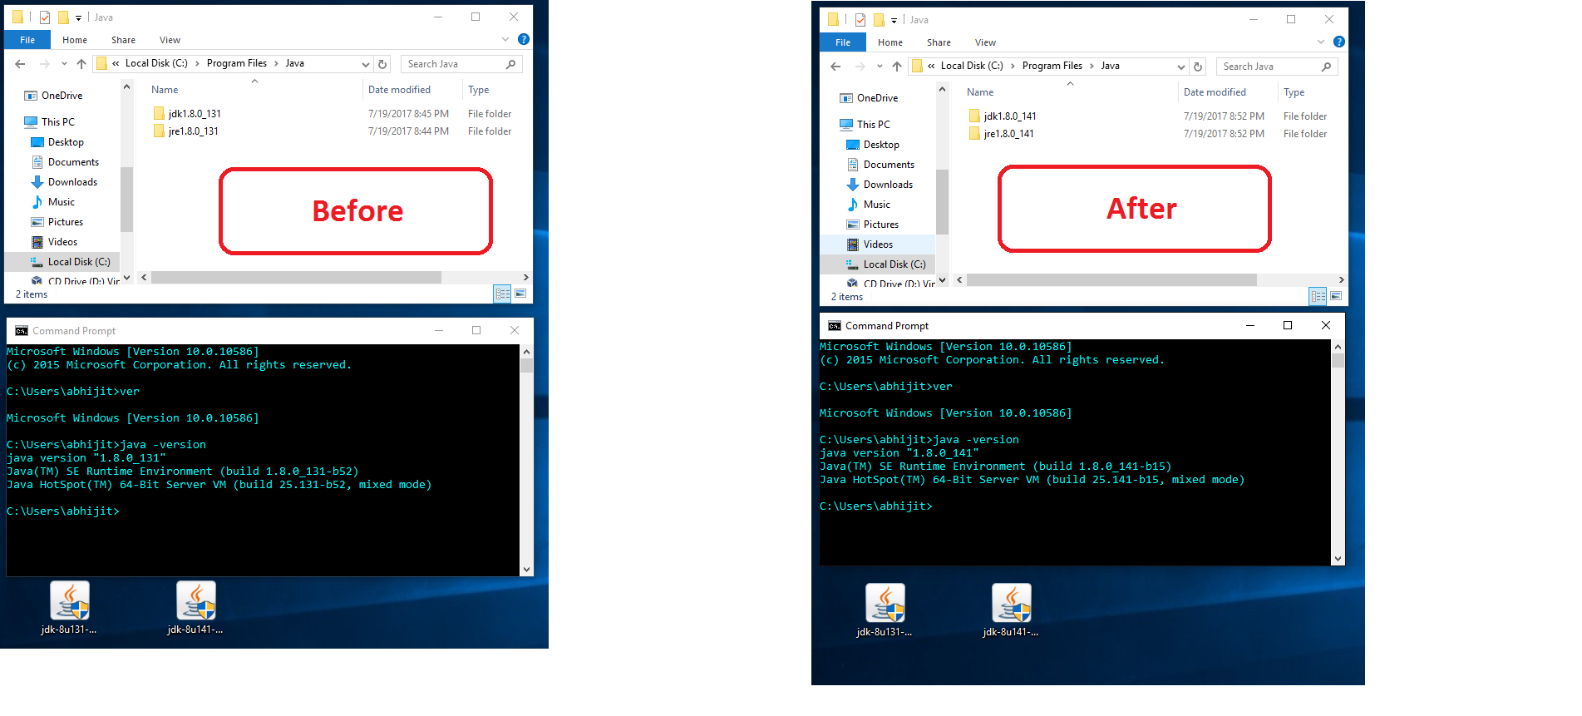
Task: Open File tab in Before Explorer
Action: point(27,40)
